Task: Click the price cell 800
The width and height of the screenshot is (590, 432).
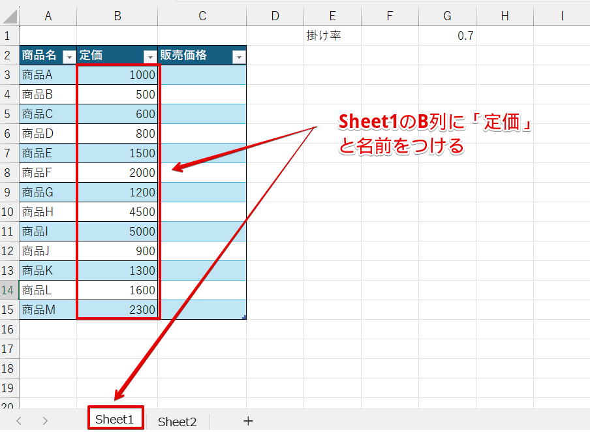Action: 117,134
